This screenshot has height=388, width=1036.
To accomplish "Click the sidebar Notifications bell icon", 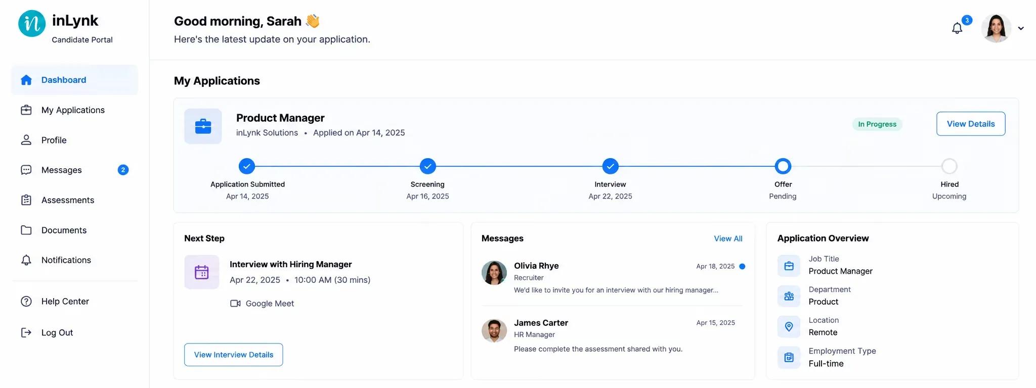I will click(x=26, y=260).
